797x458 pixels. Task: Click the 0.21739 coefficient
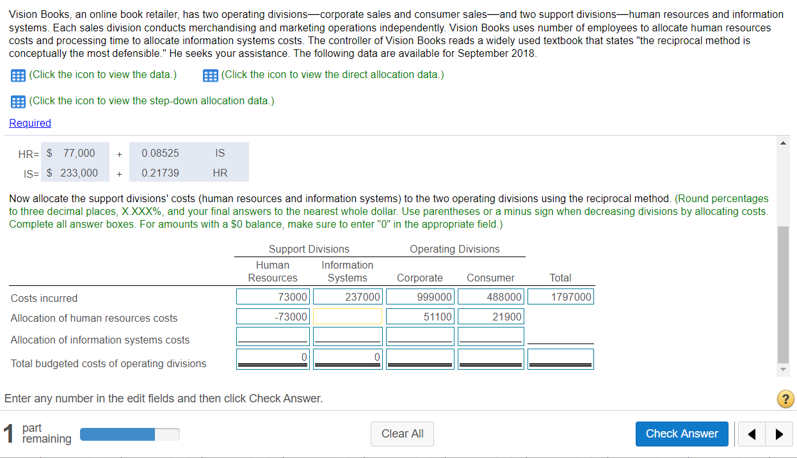(x=160, y=173)
